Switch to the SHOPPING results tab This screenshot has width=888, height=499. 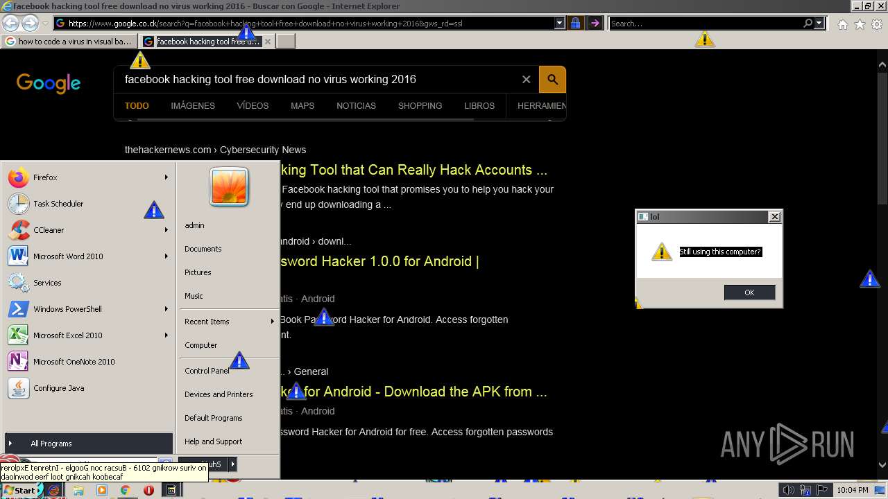click(420, 106)
